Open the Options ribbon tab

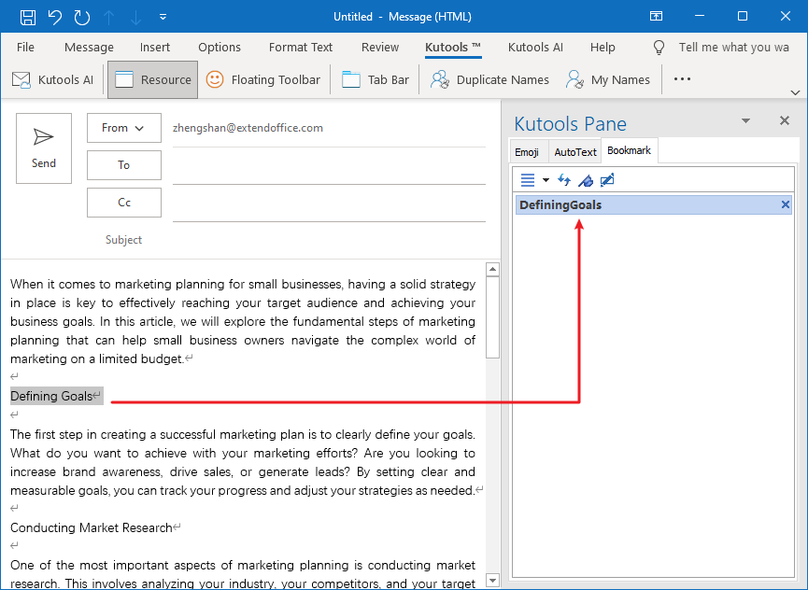220,48
